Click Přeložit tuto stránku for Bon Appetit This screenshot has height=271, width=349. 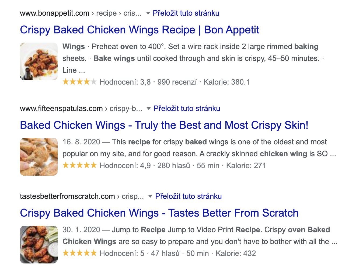186,13
